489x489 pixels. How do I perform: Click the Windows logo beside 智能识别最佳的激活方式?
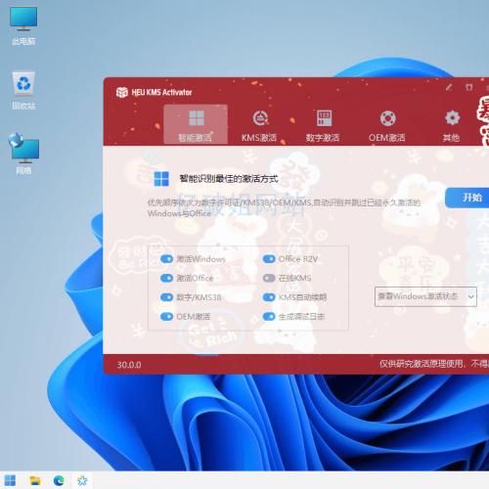coord(161,179)
